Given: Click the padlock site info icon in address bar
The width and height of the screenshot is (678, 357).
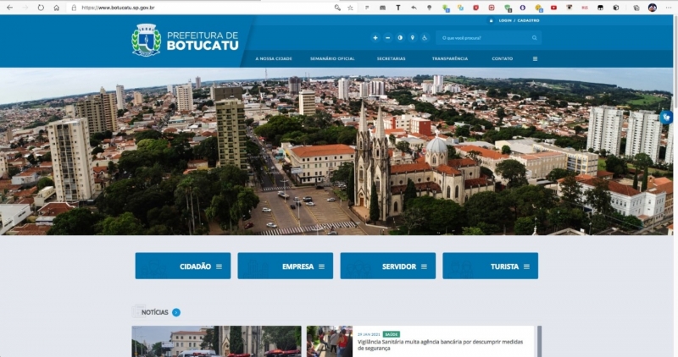Looking at the screenshot, I should point(74,8).
